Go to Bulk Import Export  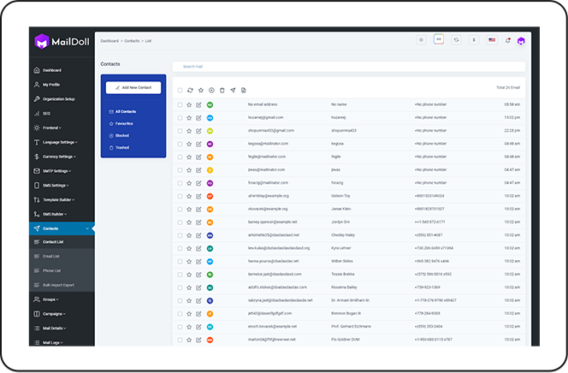click(59, 284)
